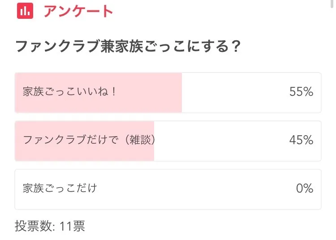Click the （雑談） text in the second option

[x=140, y=140]
